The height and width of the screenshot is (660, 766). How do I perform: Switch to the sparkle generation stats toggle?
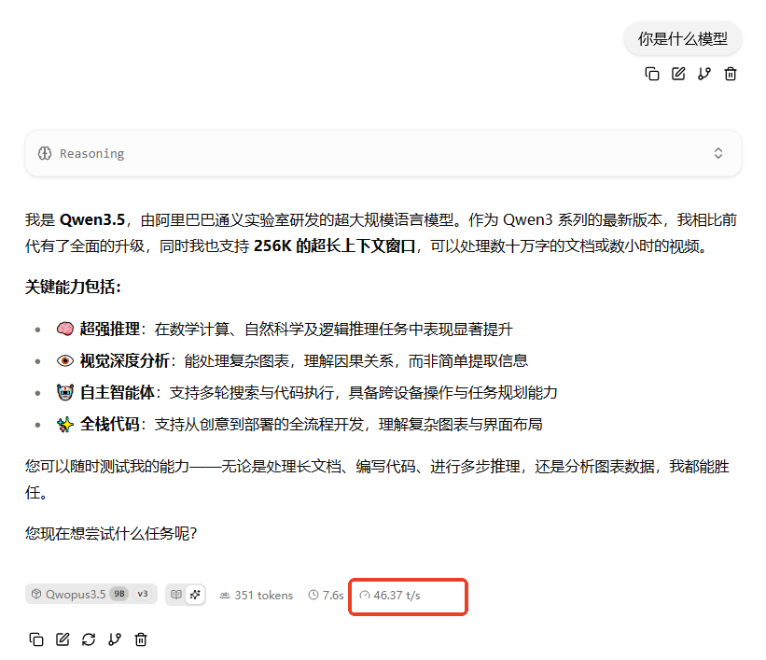[x=195, y=595]
